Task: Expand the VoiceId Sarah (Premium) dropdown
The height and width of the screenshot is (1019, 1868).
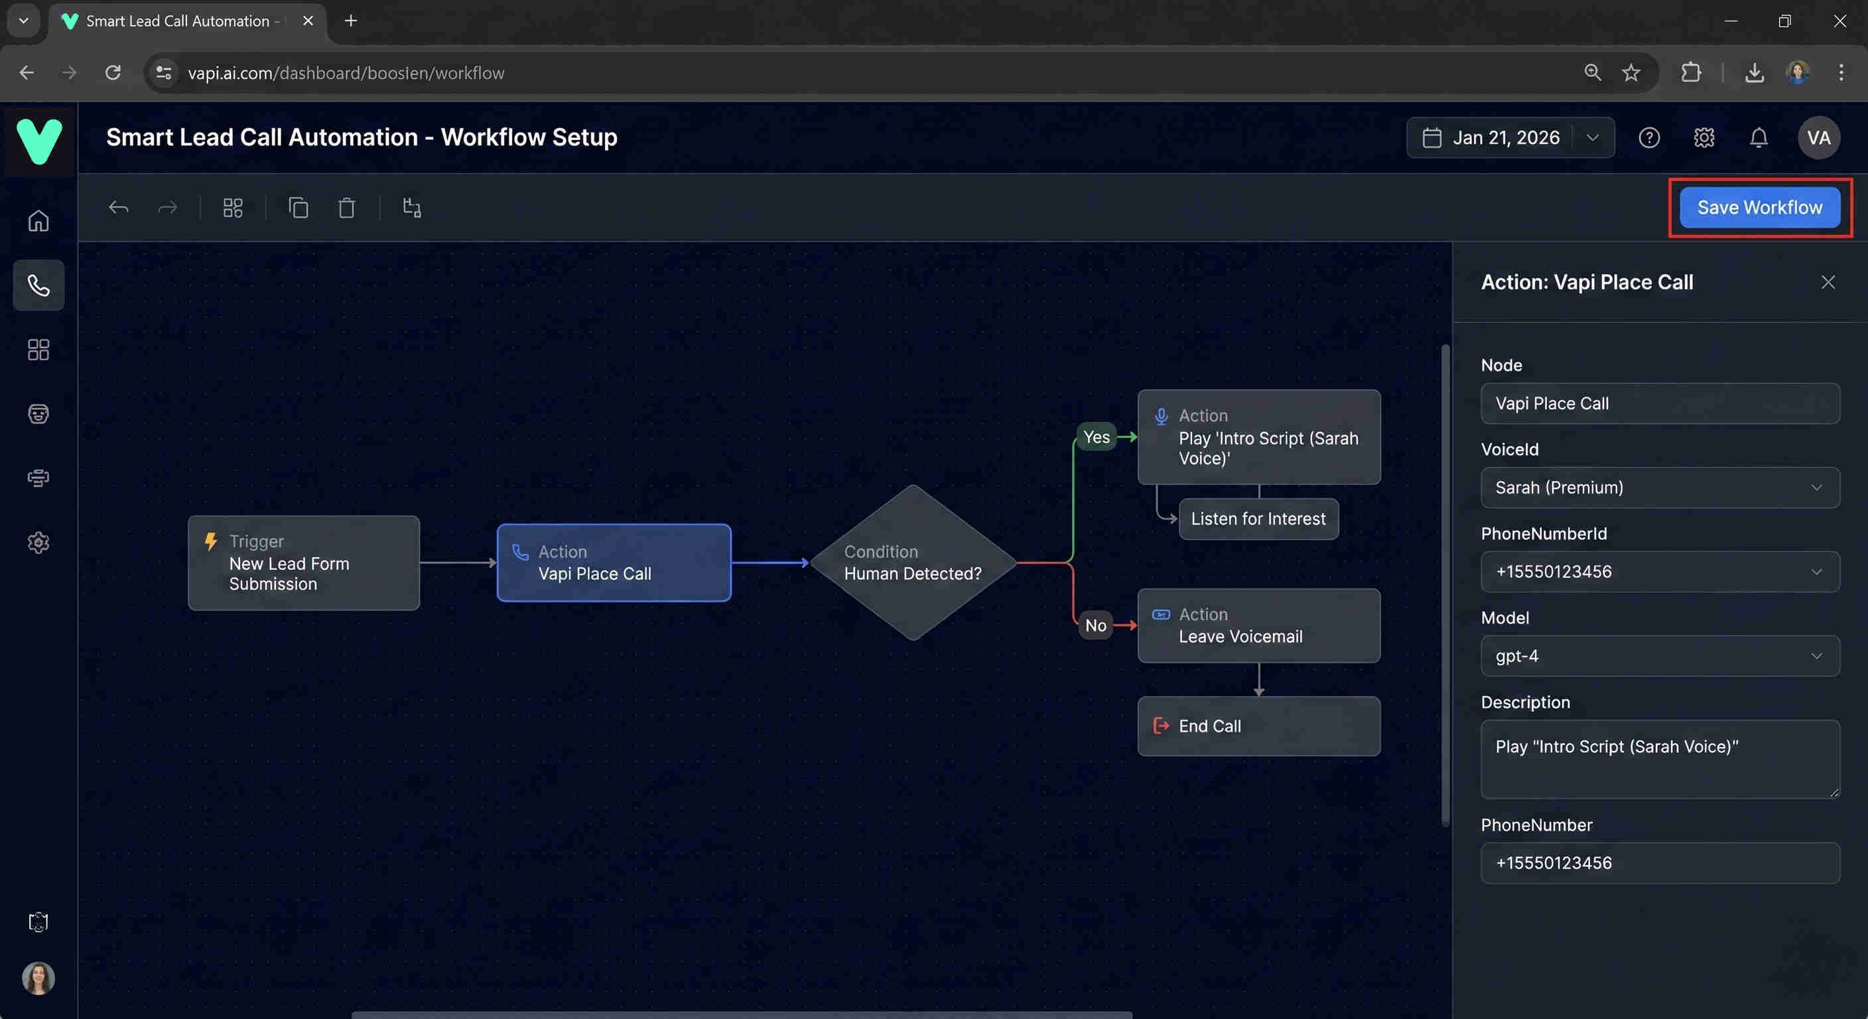Action: click(1660, 488)
